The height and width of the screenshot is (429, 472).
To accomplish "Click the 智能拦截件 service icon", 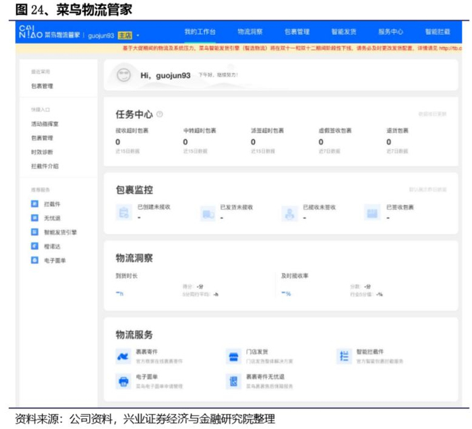I will pyautogui.click(x=344, y=356).
